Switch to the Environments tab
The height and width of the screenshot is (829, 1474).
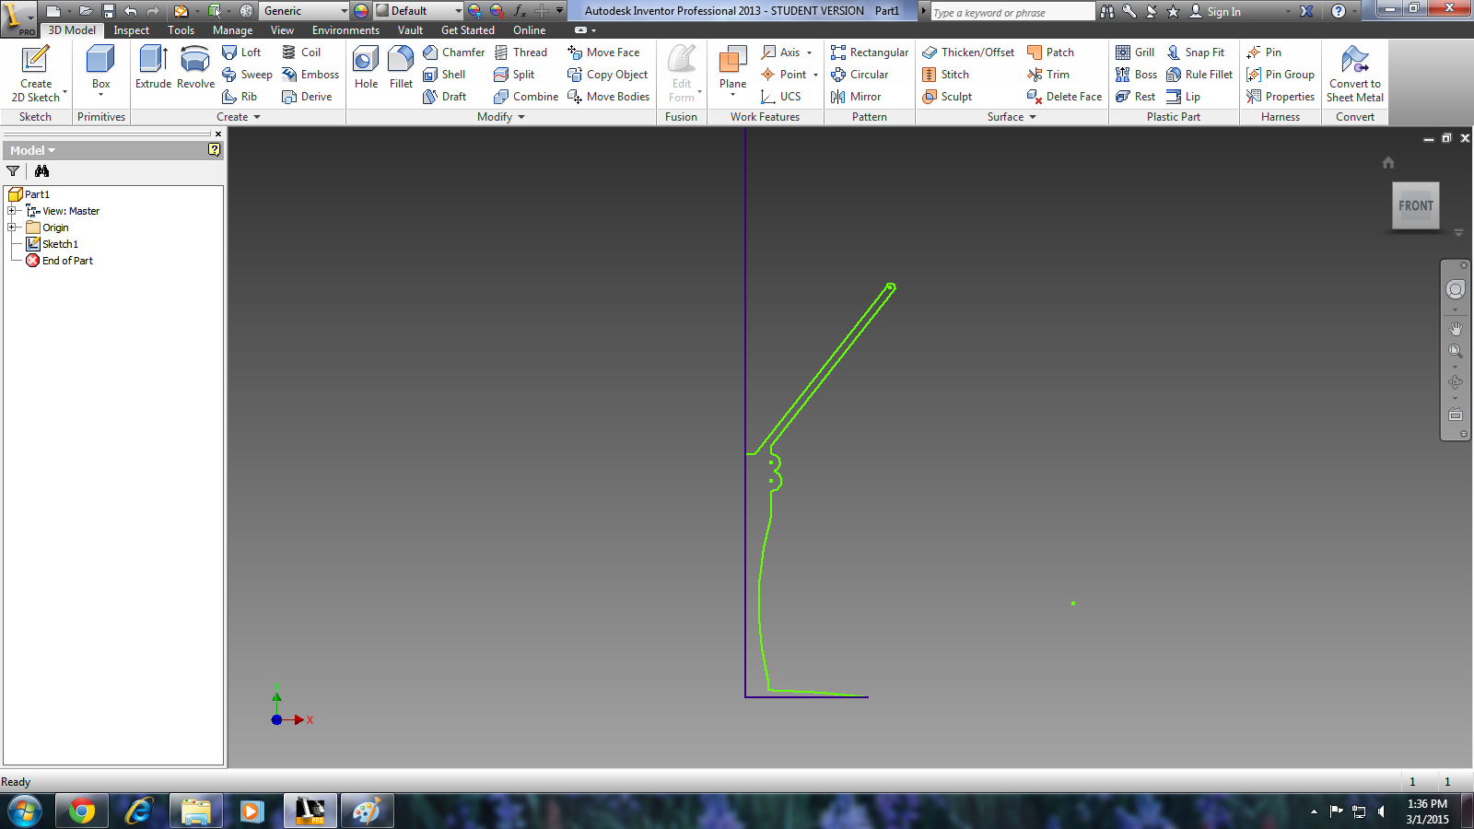(x=345, y=30)
